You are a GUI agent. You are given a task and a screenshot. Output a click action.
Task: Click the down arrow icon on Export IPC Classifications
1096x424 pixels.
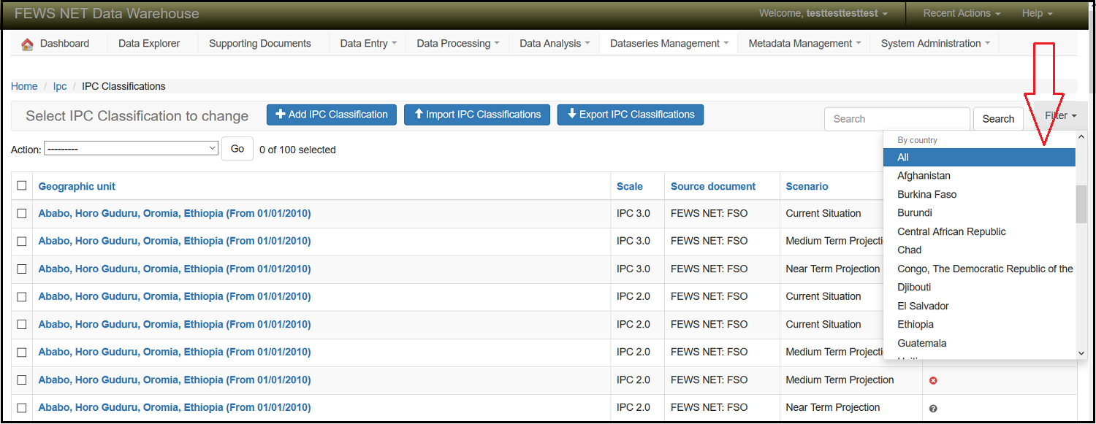click(x=571, y=115)
